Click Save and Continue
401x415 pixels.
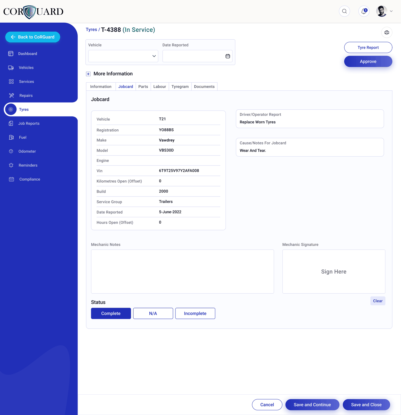pos(312,405)
